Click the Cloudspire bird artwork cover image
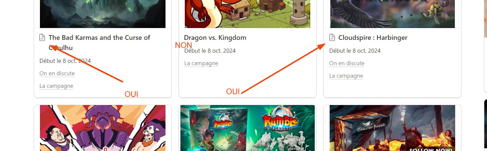 (393, 14)
